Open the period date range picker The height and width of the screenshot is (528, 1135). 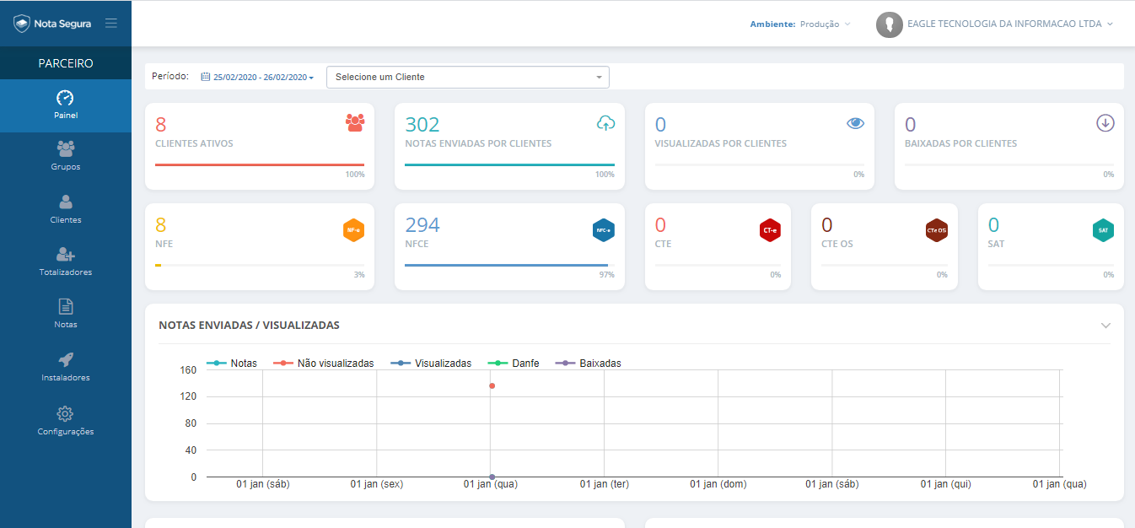pos(257,77)
